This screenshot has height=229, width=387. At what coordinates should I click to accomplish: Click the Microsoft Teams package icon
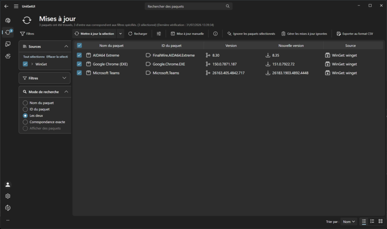coord(88,73)
